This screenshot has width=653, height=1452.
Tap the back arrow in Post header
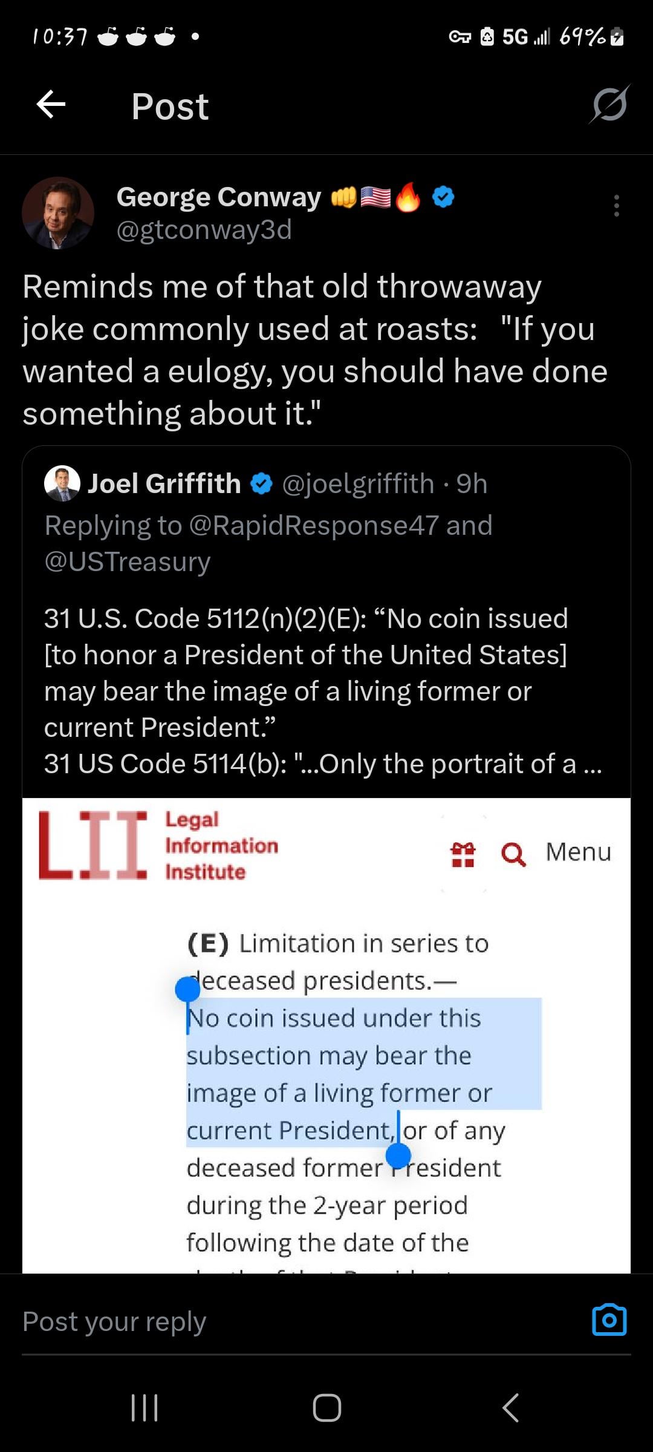point(51,105)
